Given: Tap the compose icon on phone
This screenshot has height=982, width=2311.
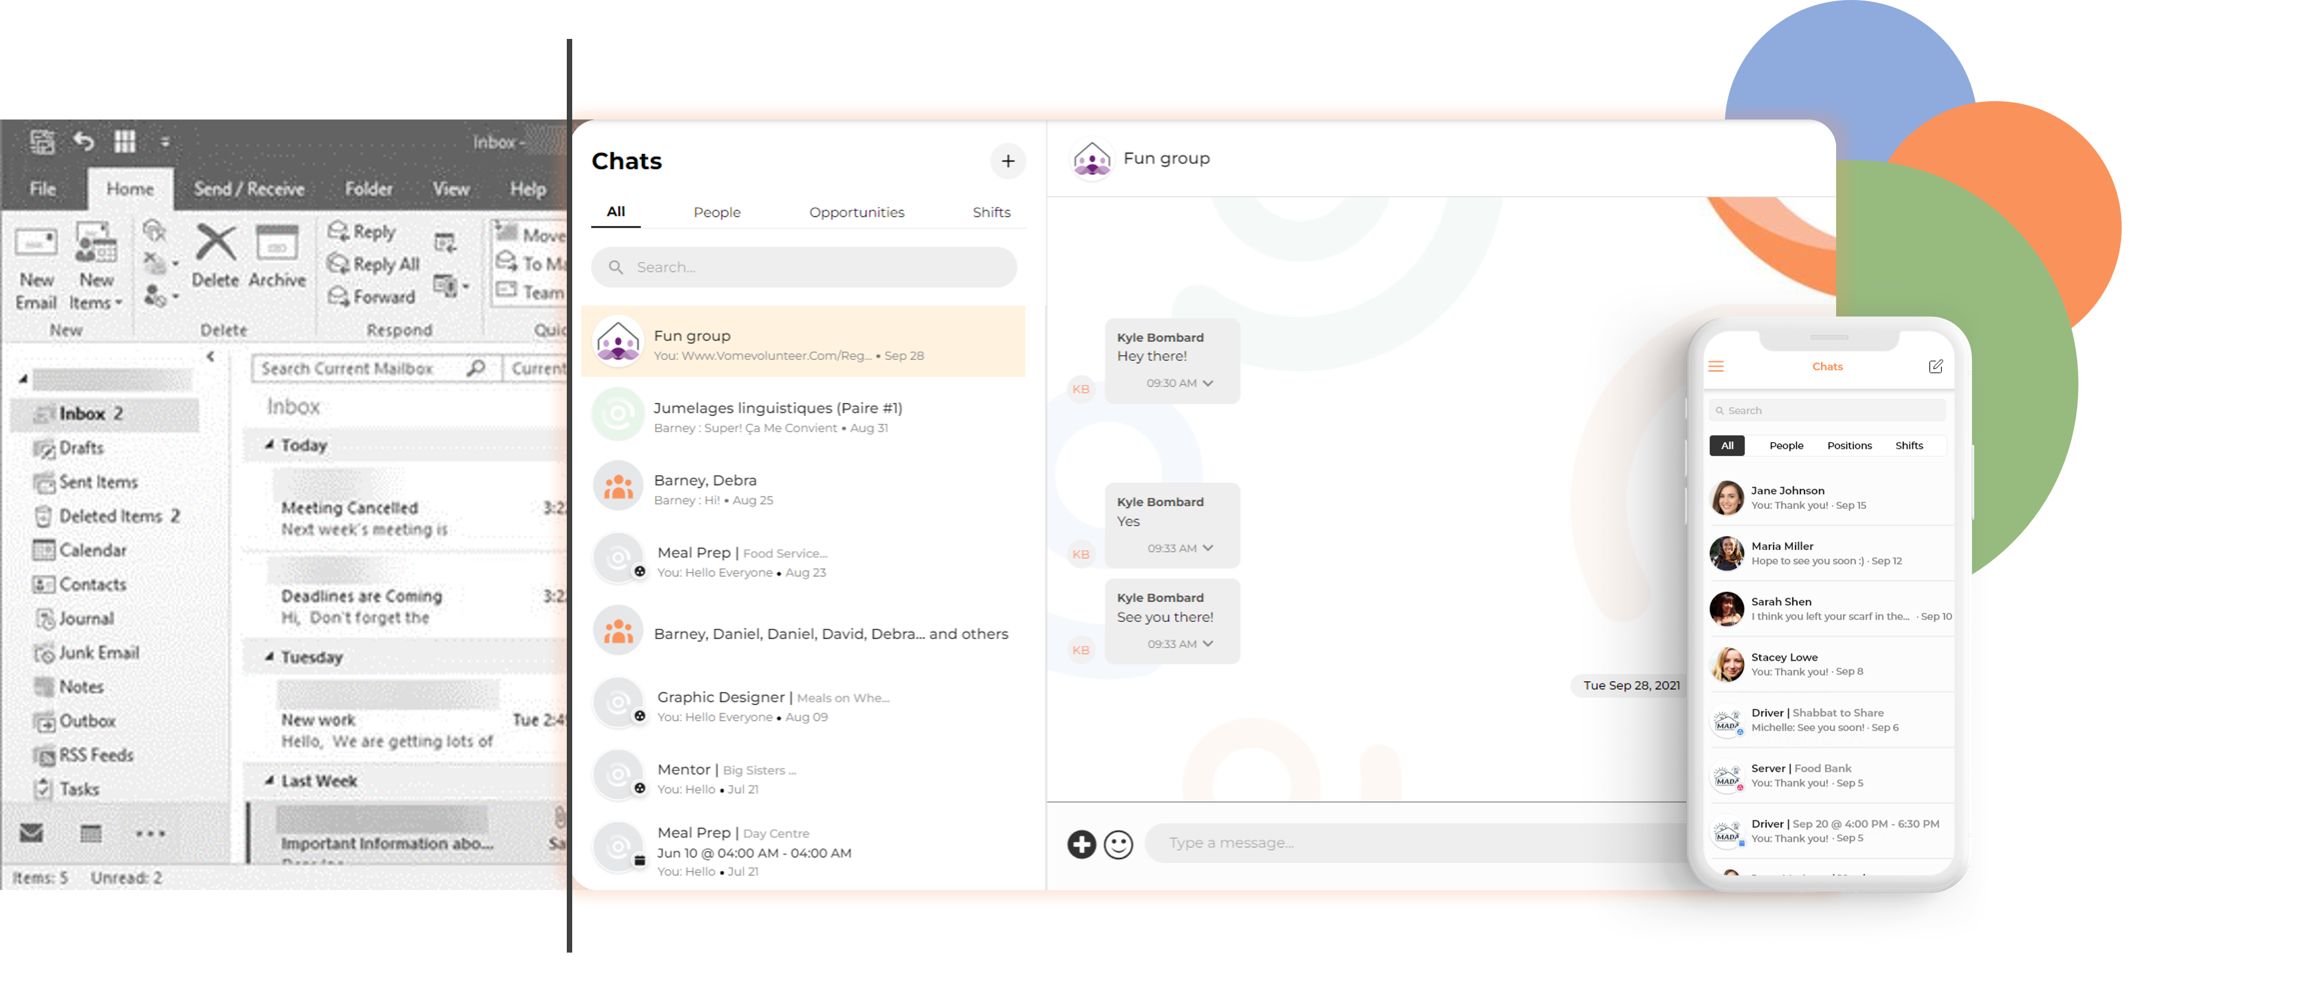Looking at the screenshot, I should coord(1935,366).
